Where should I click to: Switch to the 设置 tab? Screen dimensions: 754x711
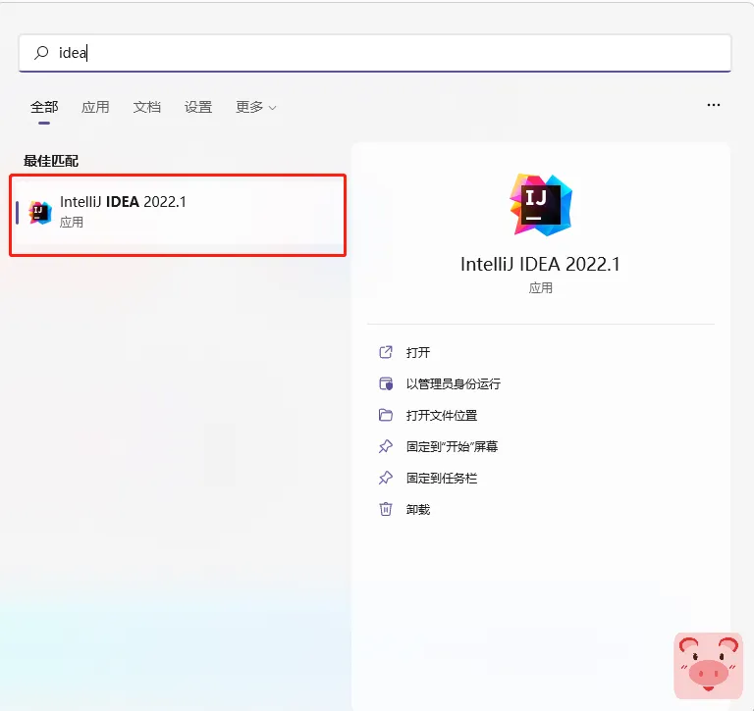[198, 107]
